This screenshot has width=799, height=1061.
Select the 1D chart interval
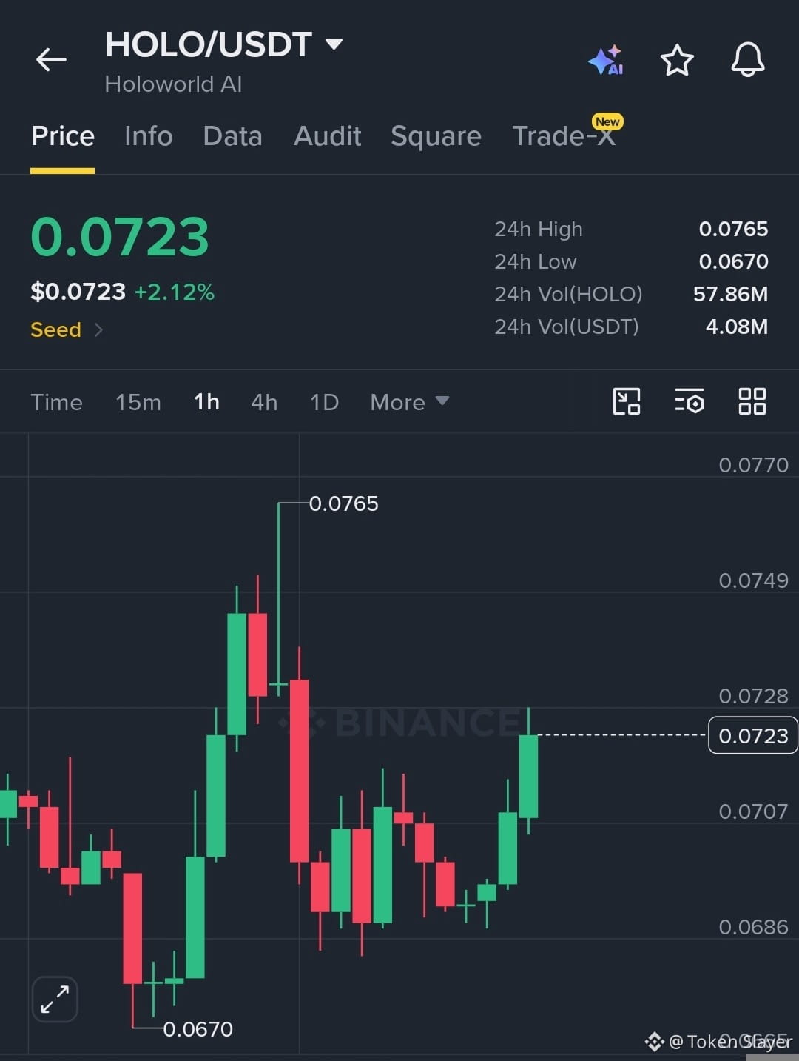324,402
